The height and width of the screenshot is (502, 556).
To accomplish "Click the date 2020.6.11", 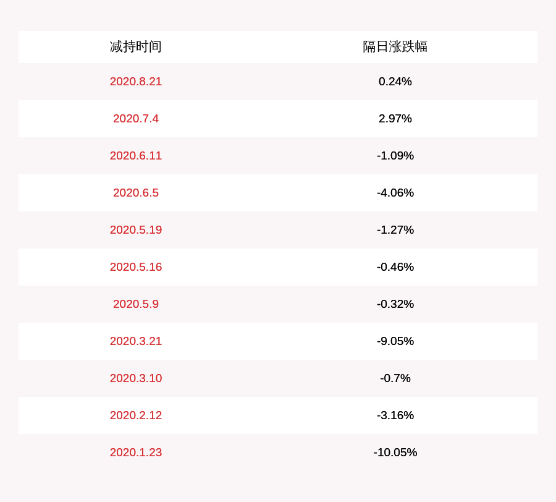I will pyautogui.click(x=136, y=156).
